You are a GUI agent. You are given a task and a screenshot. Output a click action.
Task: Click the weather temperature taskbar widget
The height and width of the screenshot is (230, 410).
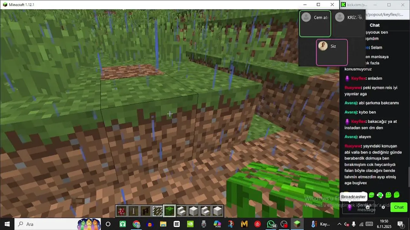pyautogui.click(x=321, y=224)
